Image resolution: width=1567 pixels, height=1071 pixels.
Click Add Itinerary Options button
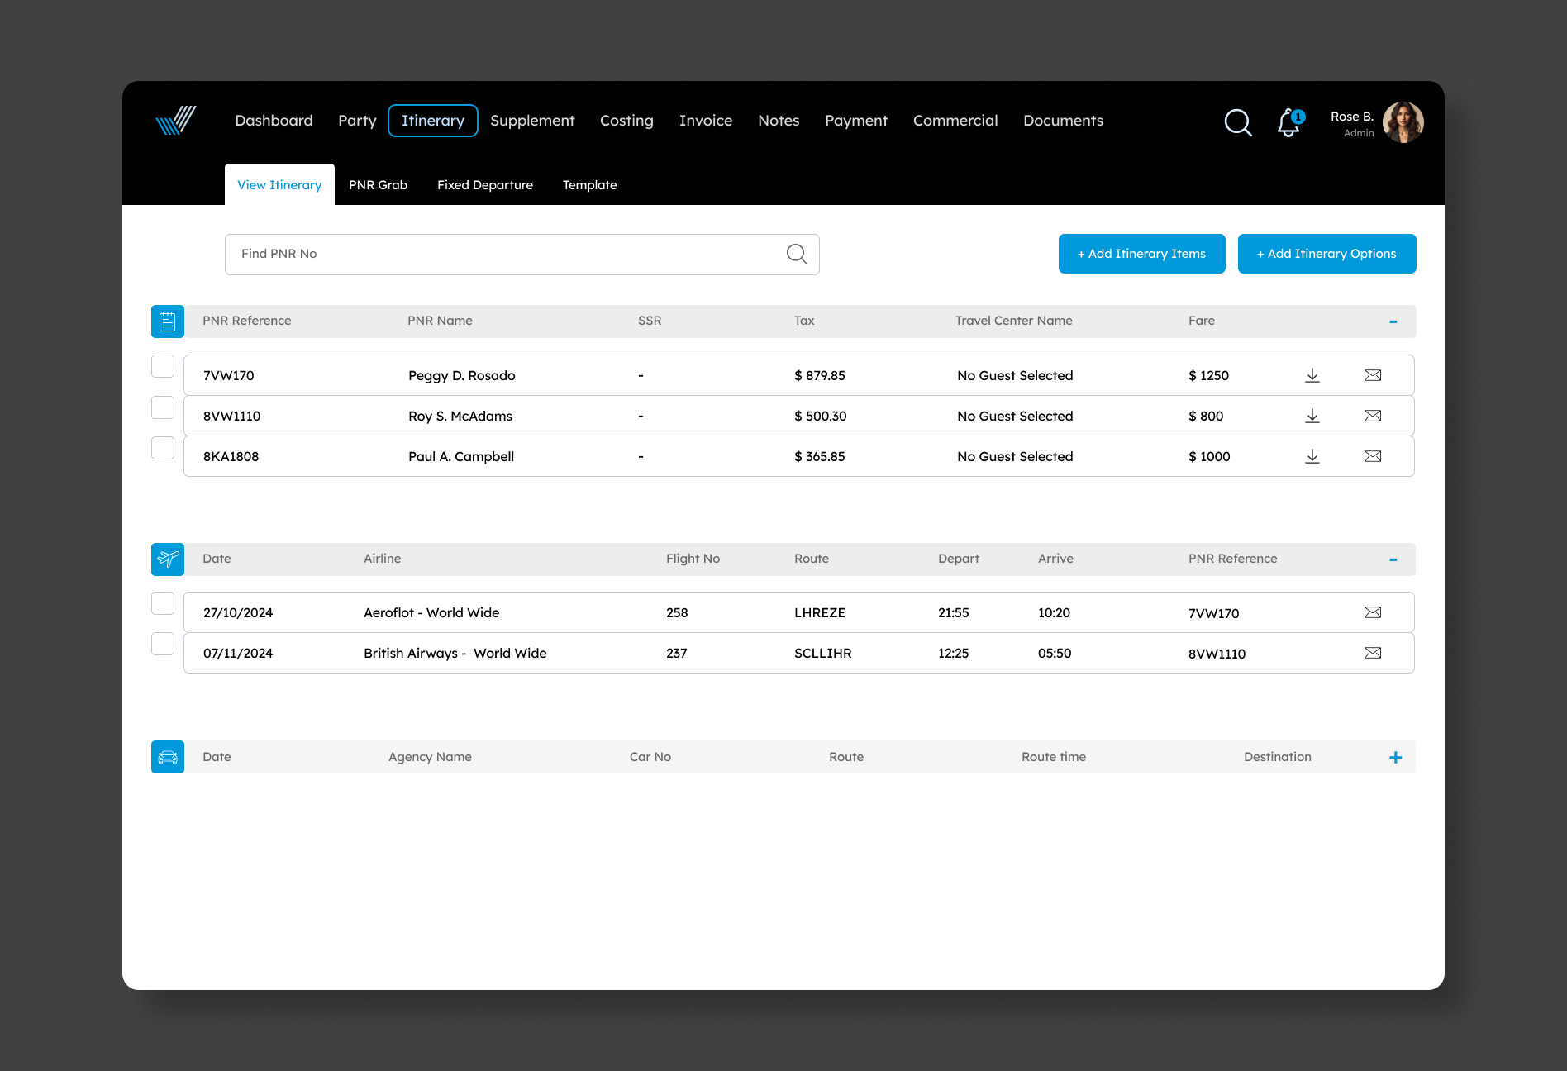(1326, 254)
